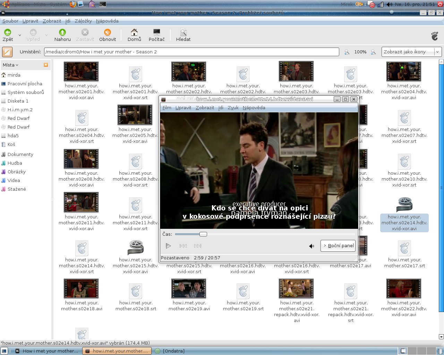Zoom out using left magnifier icon
This screenshot has height=355, width=444.
[347, 52]
